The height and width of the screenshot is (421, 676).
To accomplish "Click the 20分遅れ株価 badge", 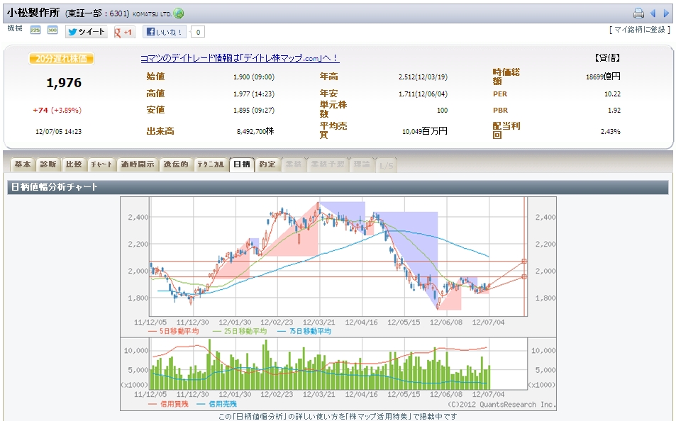I will pyautogui.click(x=62, y=59).
